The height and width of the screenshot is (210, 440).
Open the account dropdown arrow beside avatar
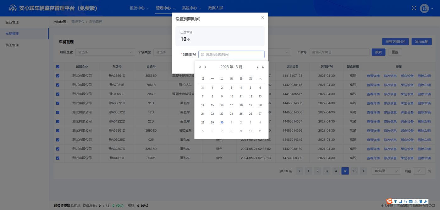tap(432, 9)
